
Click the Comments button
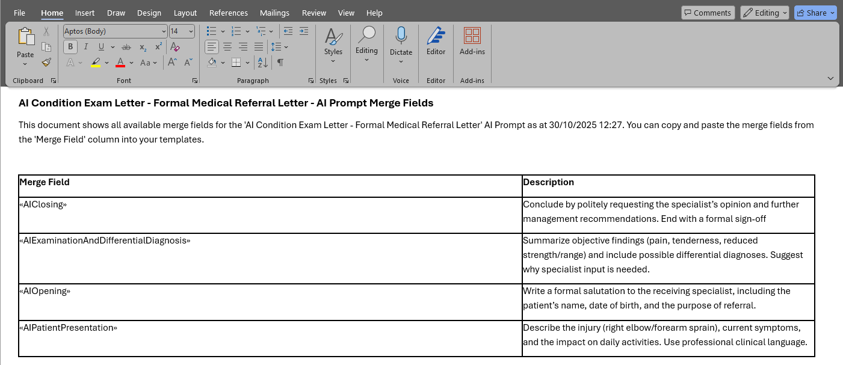pos(708,13)
